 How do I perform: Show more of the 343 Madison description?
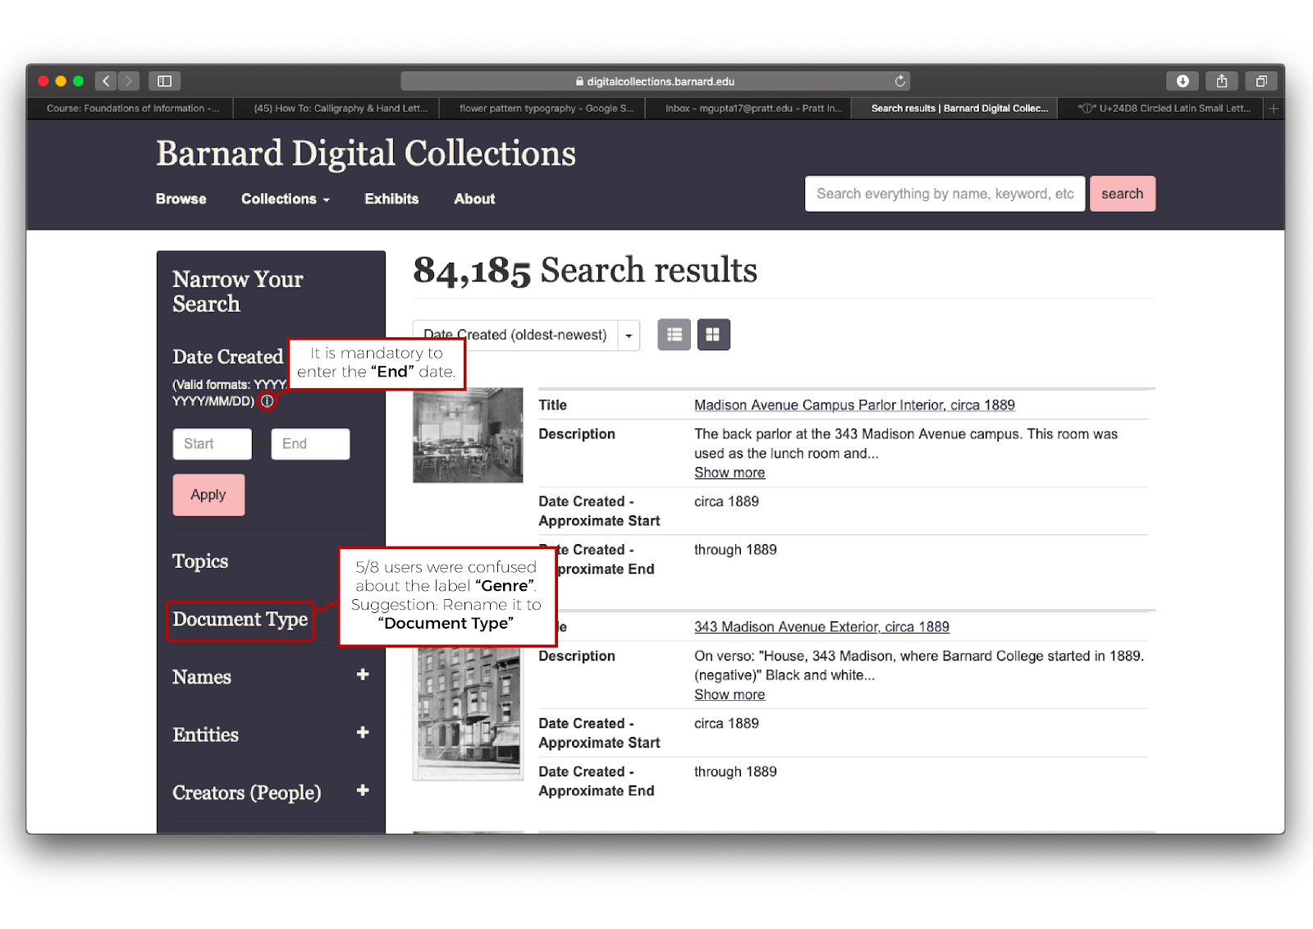[730, 694]
